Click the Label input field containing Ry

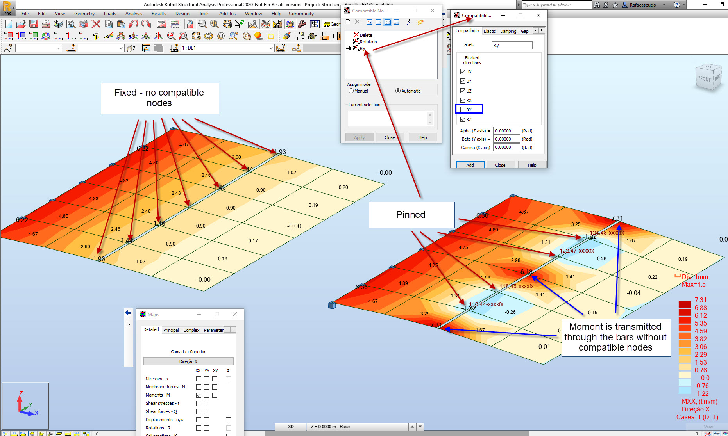click(512, 45)
